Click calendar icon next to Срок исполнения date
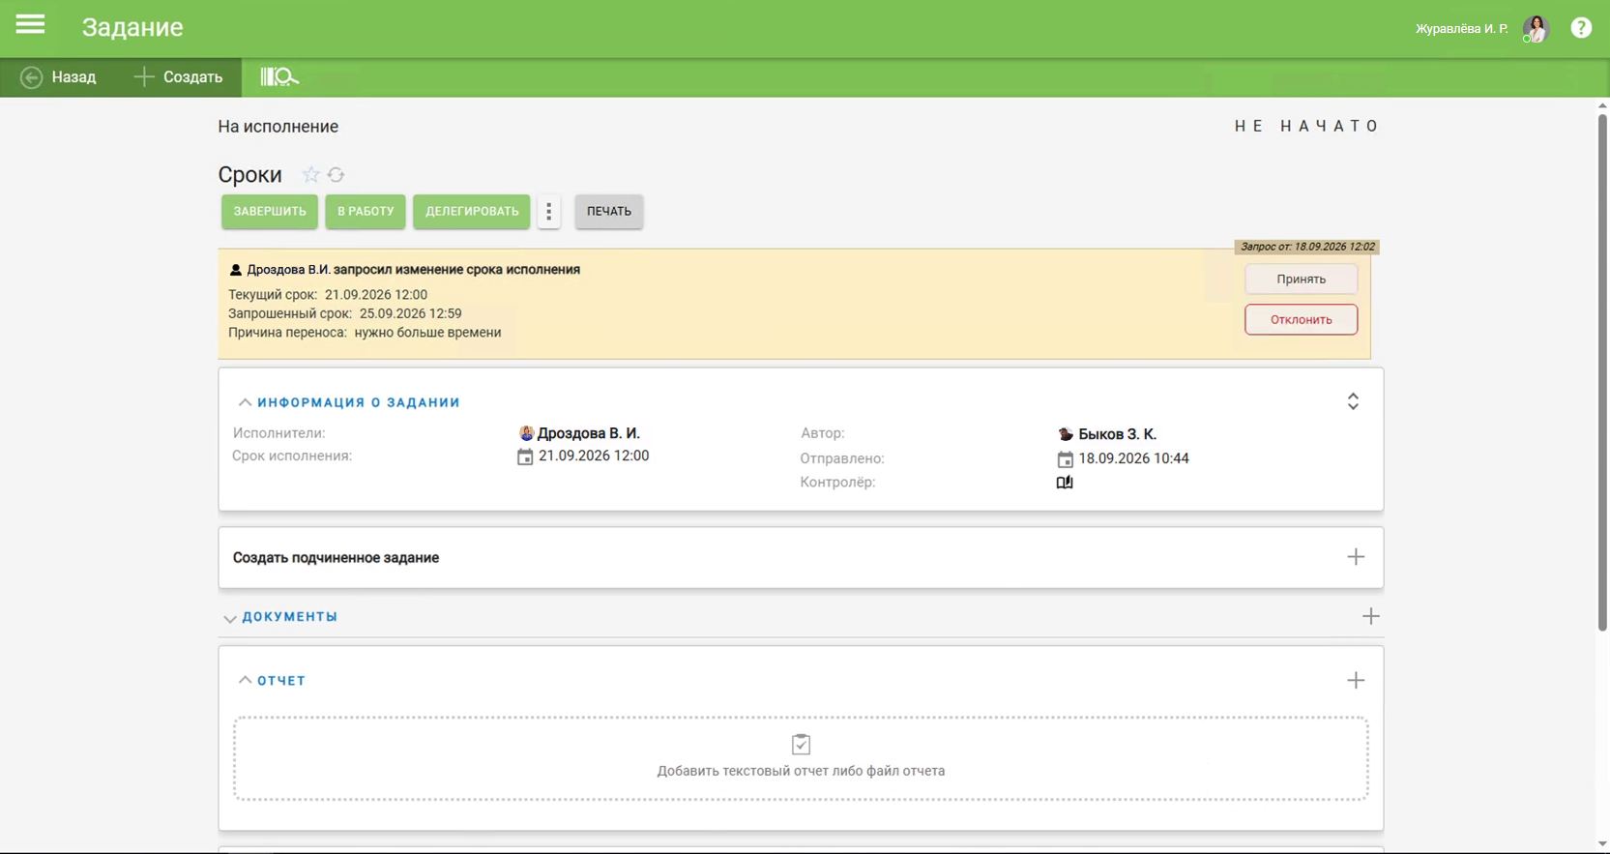Screen dimensions: 1610x854 525,456
